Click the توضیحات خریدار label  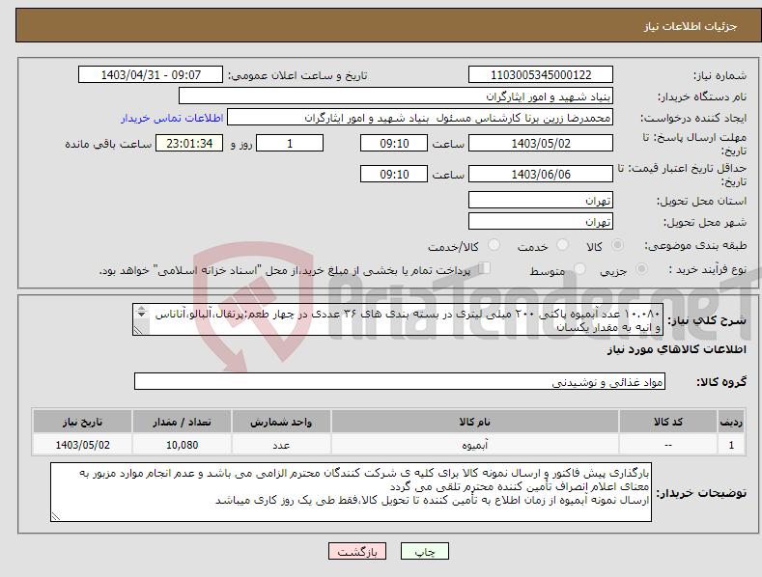tap(701, 493)
